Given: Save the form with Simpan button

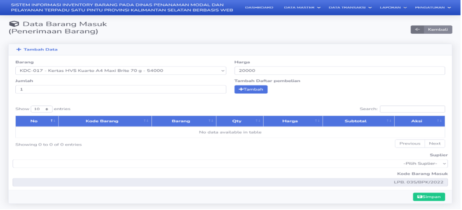Looking at the screenshot, I should 429,197.
